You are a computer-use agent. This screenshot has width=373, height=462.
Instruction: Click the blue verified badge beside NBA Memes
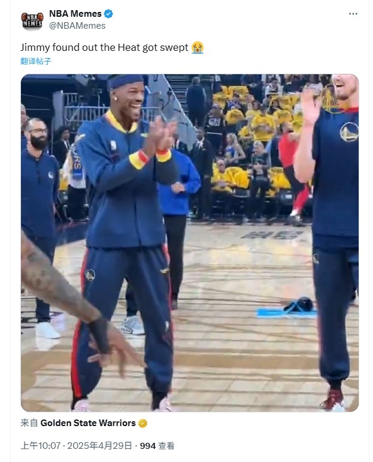click(x=108, y=14)
